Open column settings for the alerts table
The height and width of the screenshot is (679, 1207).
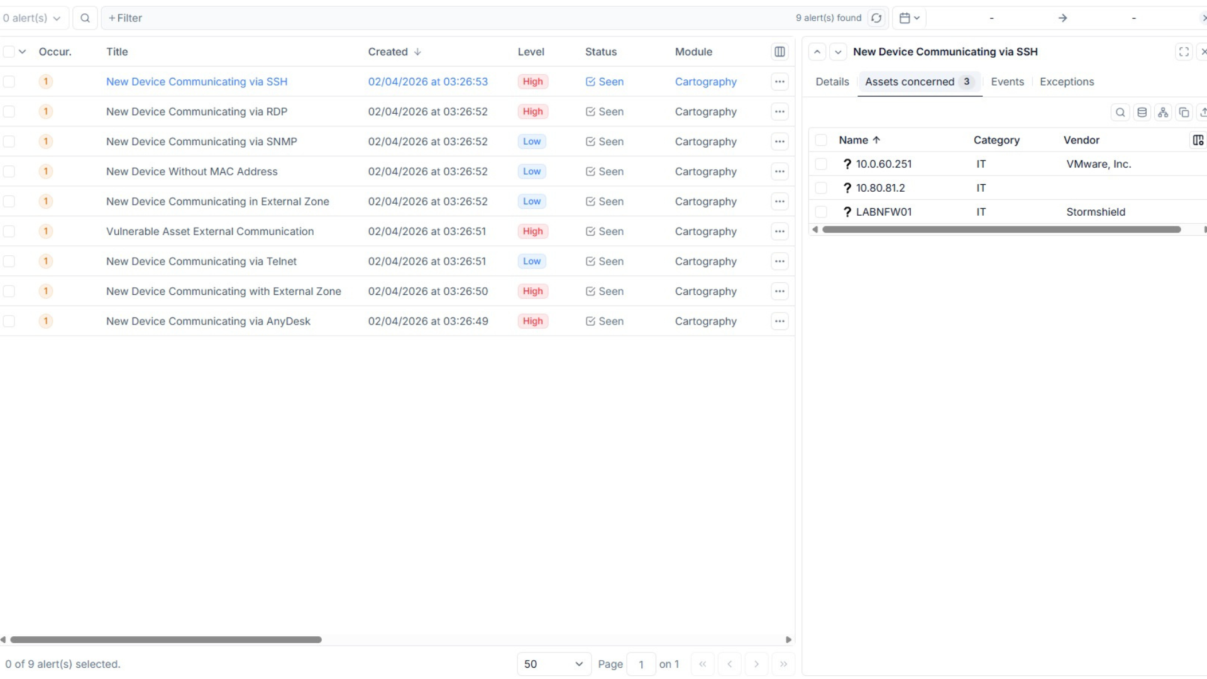pyautogui.click(x=780, y=52)
